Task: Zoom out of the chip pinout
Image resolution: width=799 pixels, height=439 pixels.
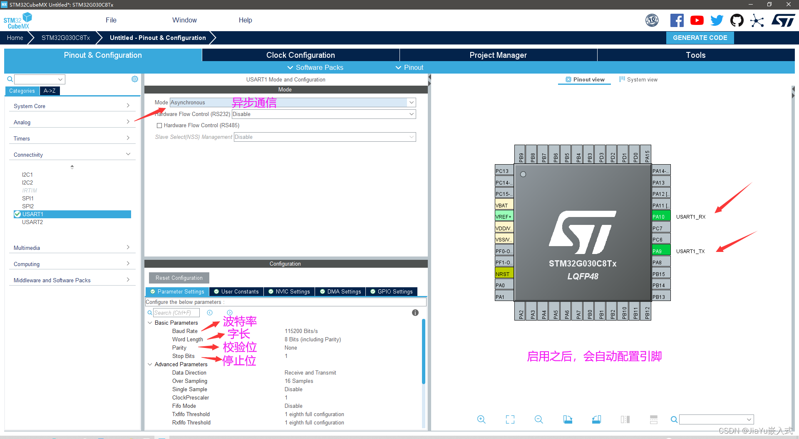Action: [539, 419]
